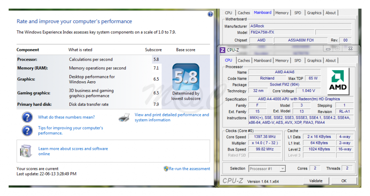Click the printer icon beside view and print
370x196 pixels.
coord(124,117)
